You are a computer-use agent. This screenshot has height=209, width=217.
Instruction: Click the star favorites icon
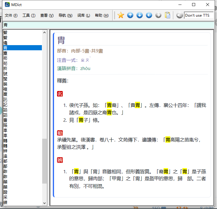pyautogui.click(x=121, y=15)
